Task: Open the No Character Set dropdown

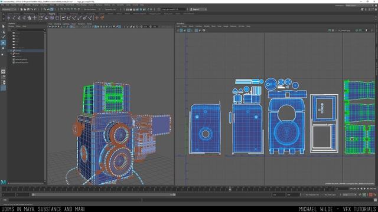Action: pos(312,195)
